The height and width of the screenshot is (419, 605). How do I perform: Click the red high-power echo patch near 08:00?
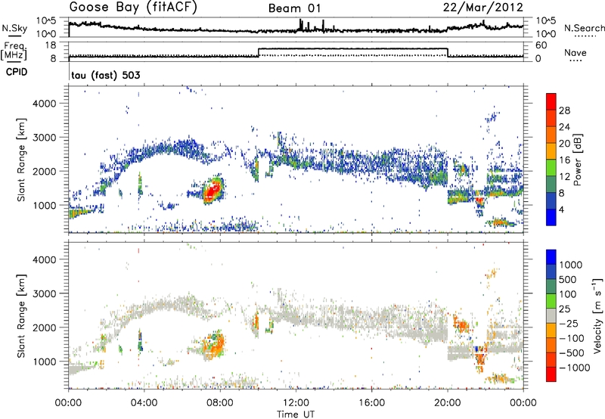[x=212, y=191]
